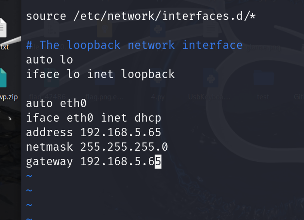The image size is (304, 220).
Task: Click the word "dhcp" in the iface eth0 line
Action: click(x=148, y=118)
